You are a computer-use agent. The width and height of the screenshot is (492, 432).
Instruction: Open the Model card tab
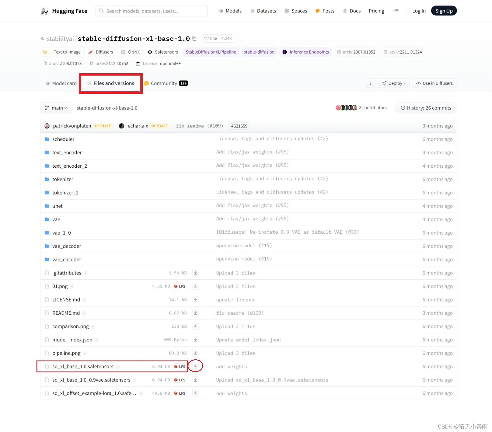(x=61, y=83)
